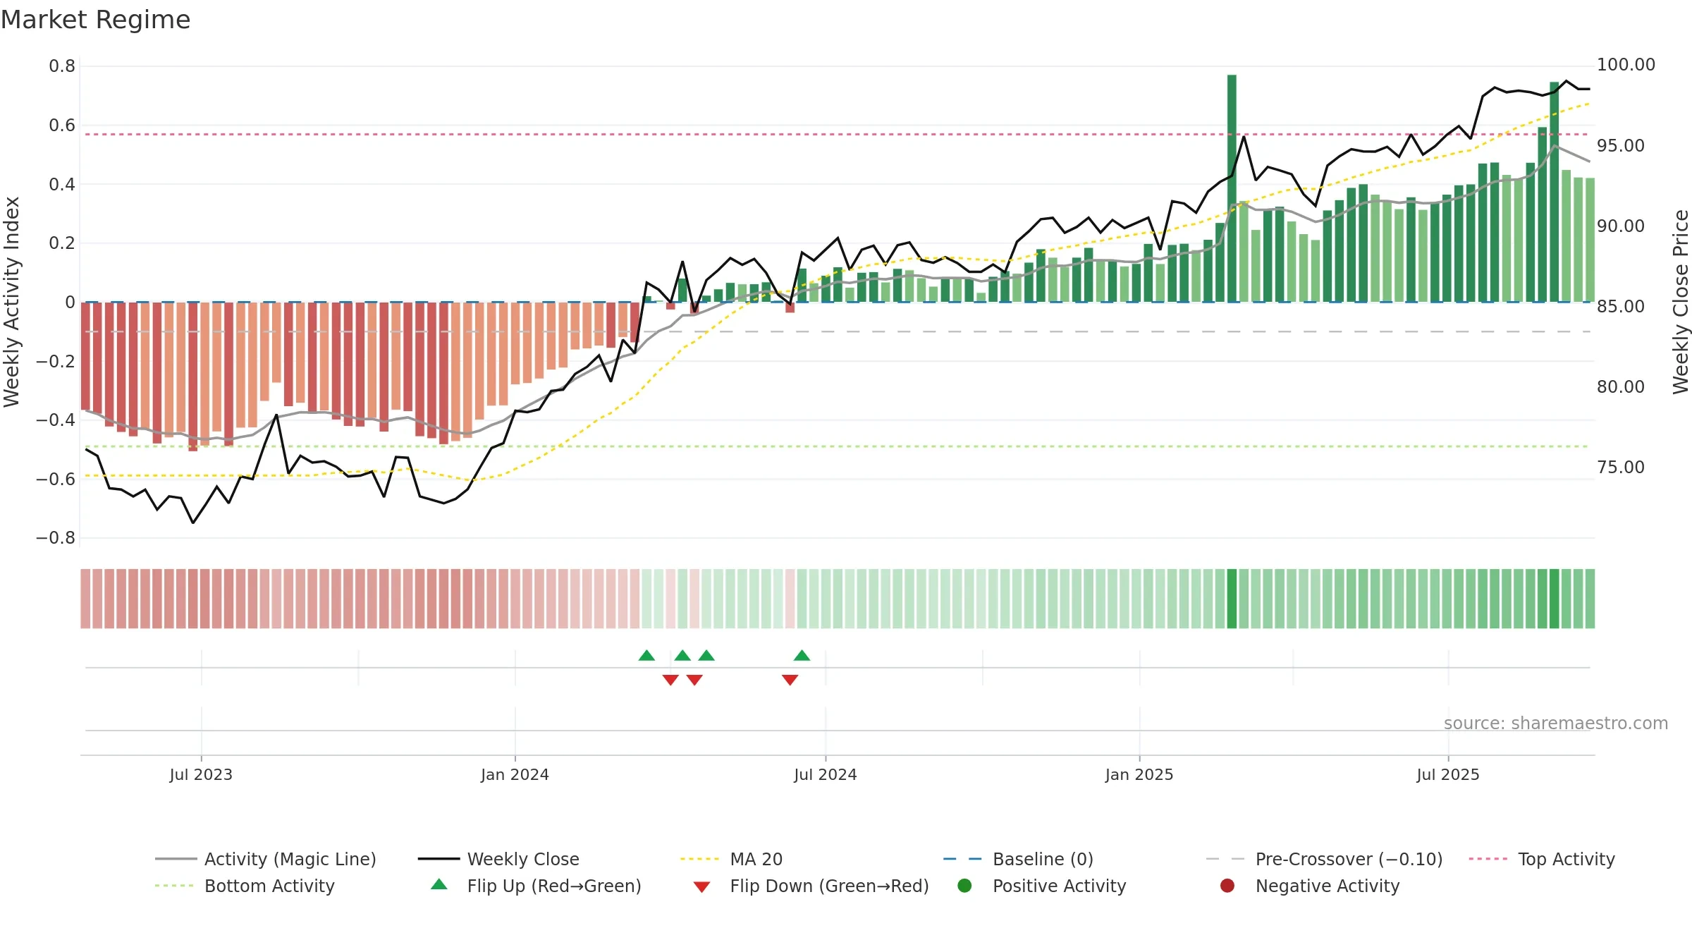This screenshot has height=952, width=1692.
Task: Toggle the Top Activity legend entry
Action: 1542,859
